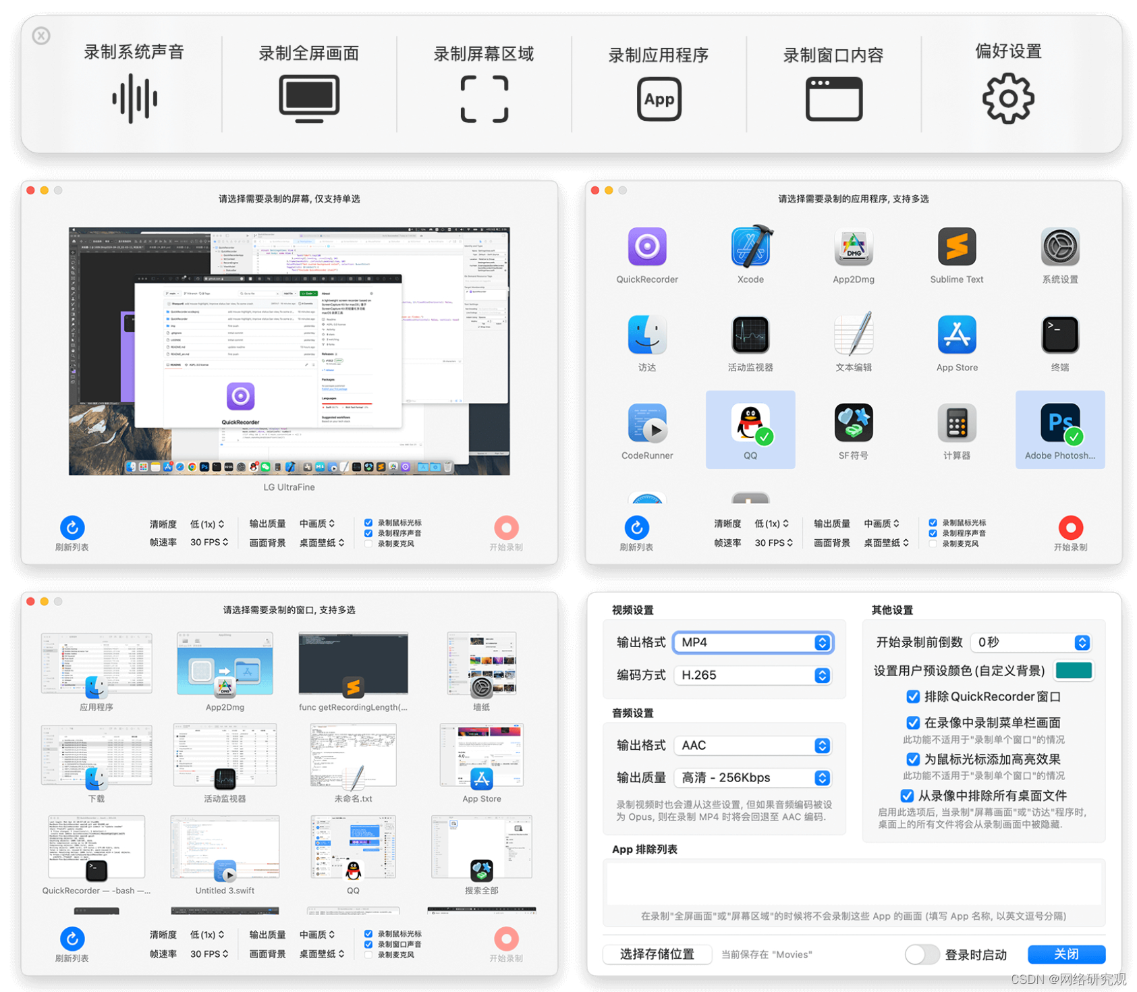
Task: Change 输出质量 中画质 in window selection window
Action: pos(317,935)
